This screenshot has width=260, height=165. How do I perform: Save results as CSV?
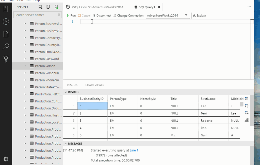[x=247, y=99]
